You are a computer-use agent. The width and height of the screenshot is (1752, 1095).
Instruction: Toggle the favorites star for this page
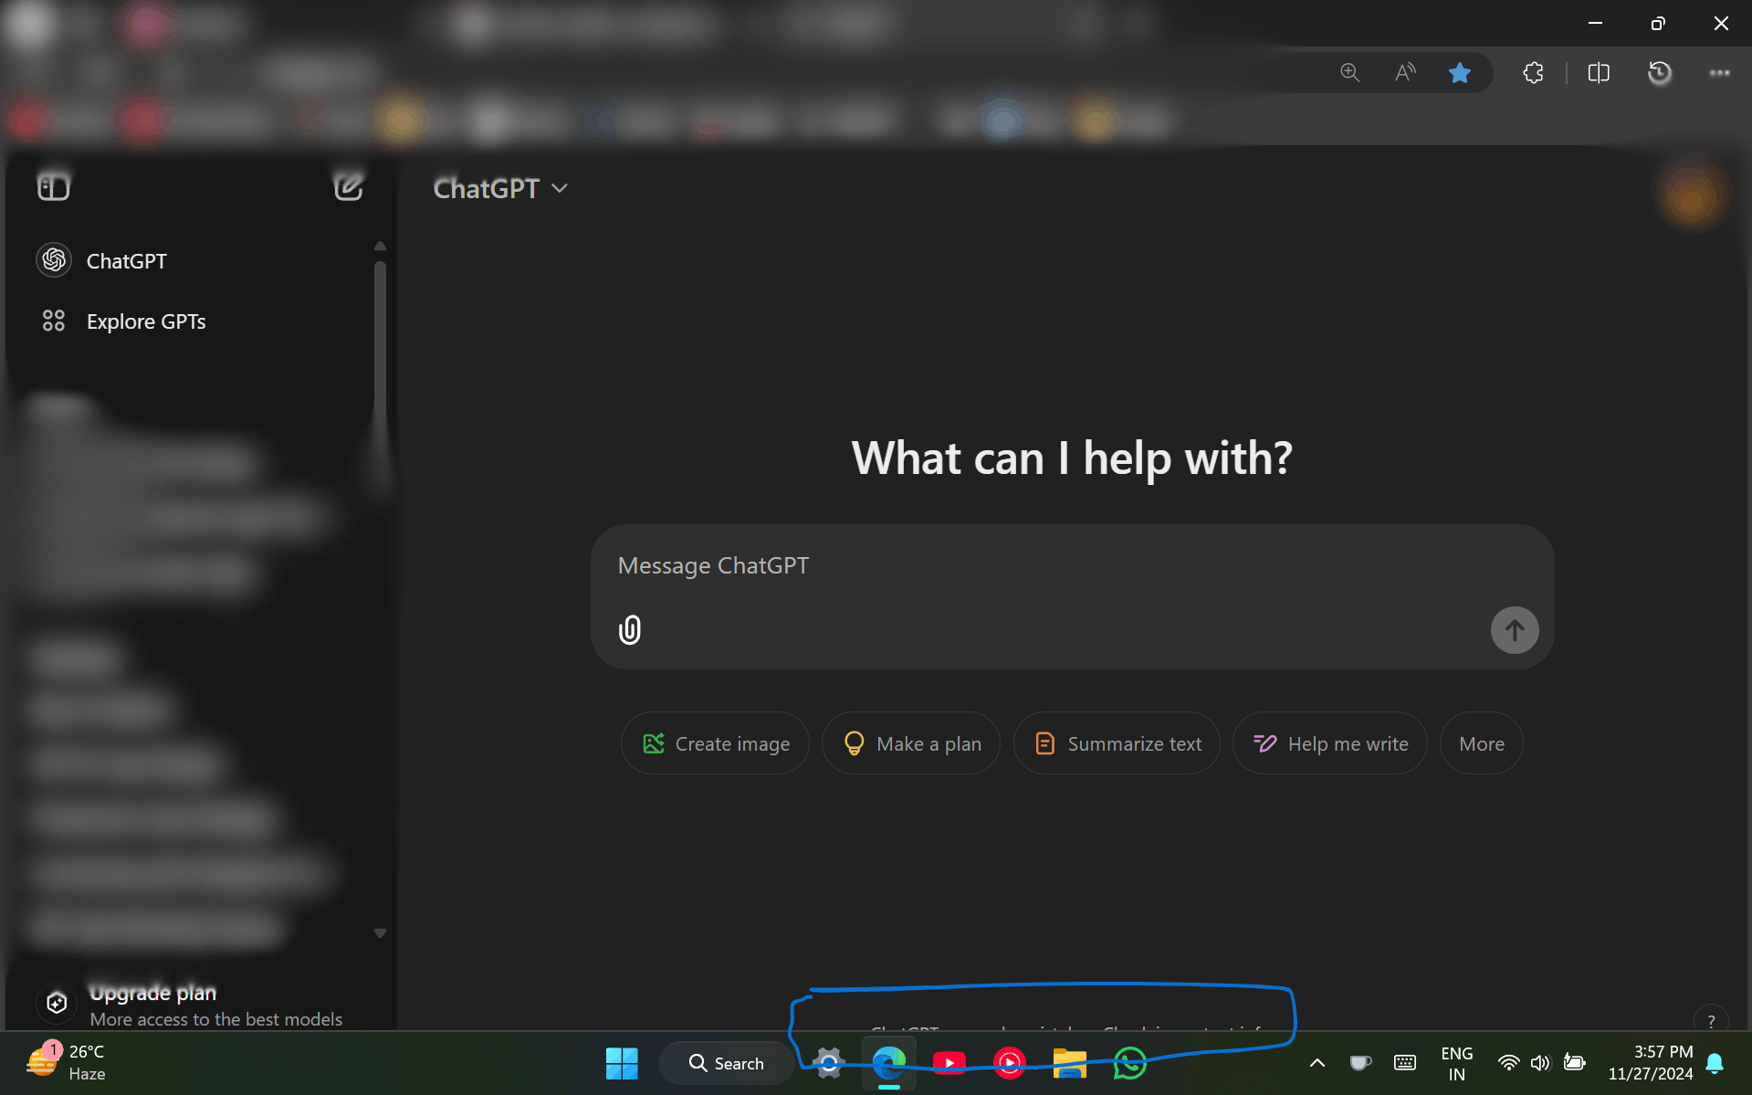click(1460, 73)
